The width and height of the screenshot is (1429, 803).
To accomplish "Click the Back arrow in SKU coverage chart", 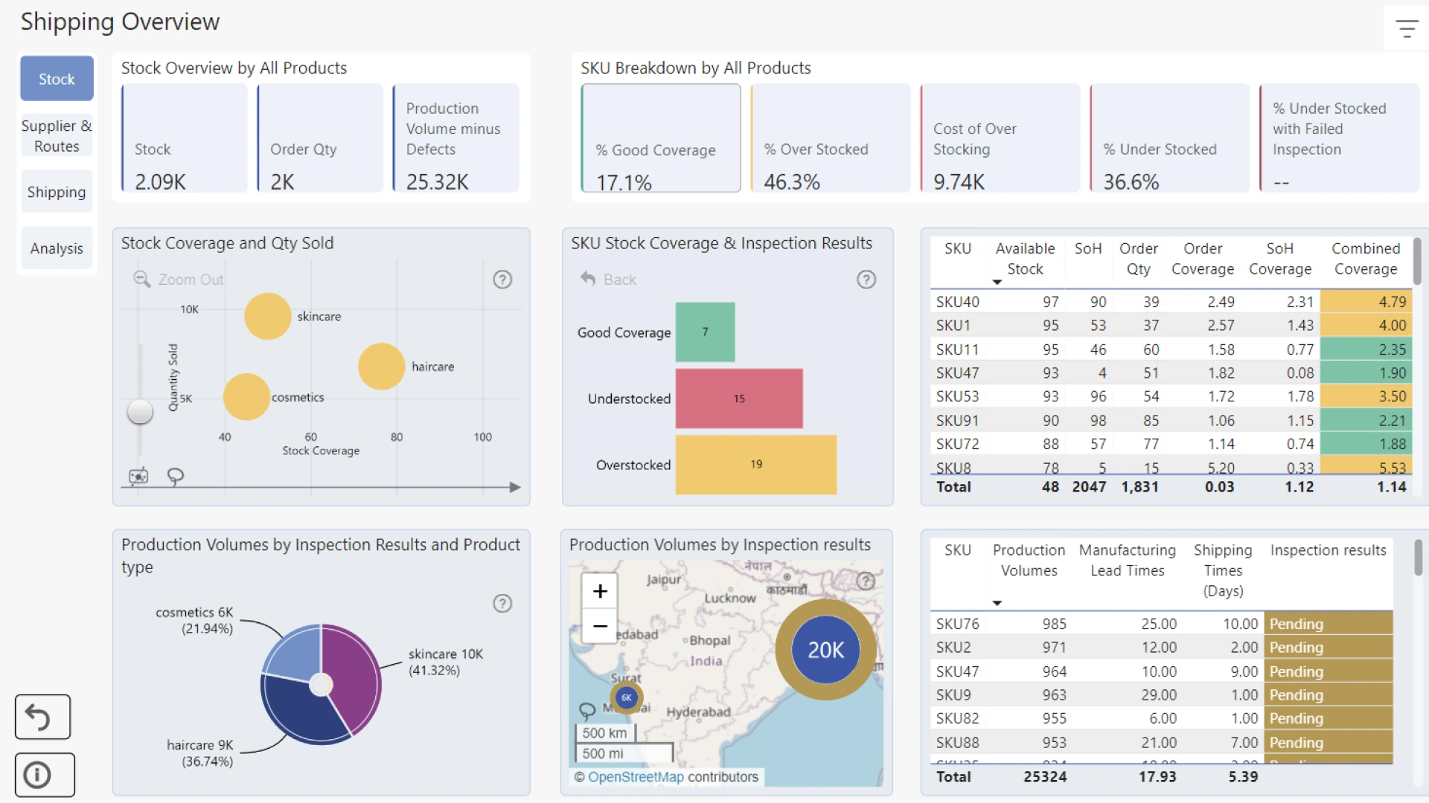I will [588, 279].
